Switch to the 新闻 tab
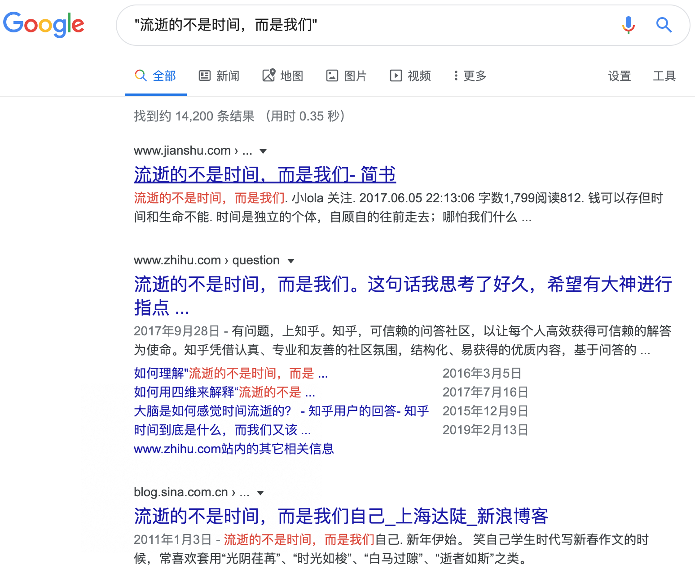This screenshot has width=695, height=579. pyautogui.click(x=219, y=76)
